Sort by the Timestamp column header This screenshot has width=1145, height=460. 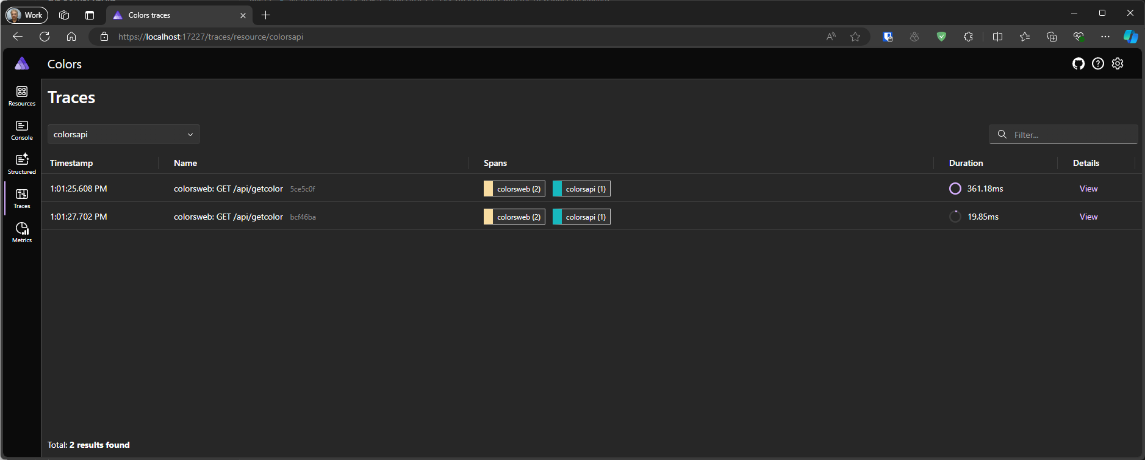71,163
